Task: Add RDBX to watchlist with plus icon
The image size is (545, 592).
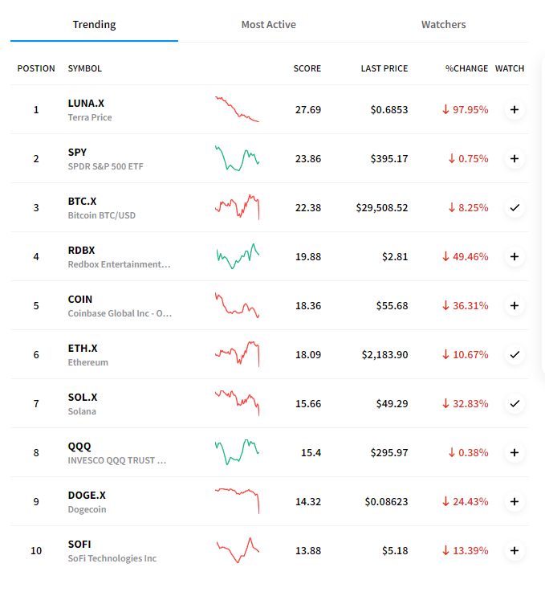Action: [514, 257]
